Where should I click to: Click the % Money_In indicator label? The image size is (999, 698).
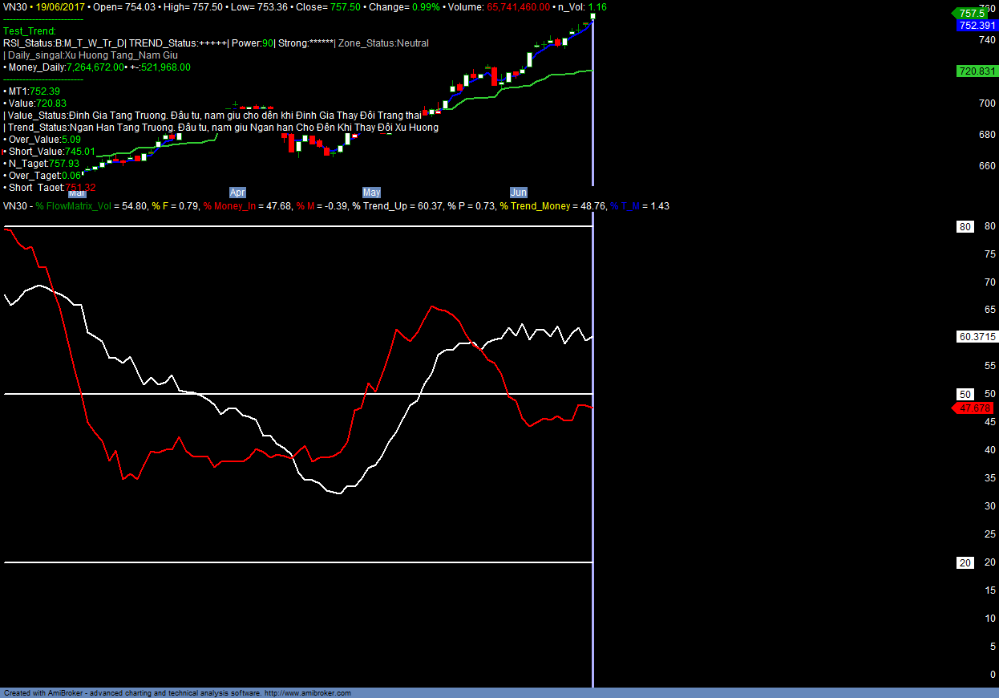(x=233, y=206)
